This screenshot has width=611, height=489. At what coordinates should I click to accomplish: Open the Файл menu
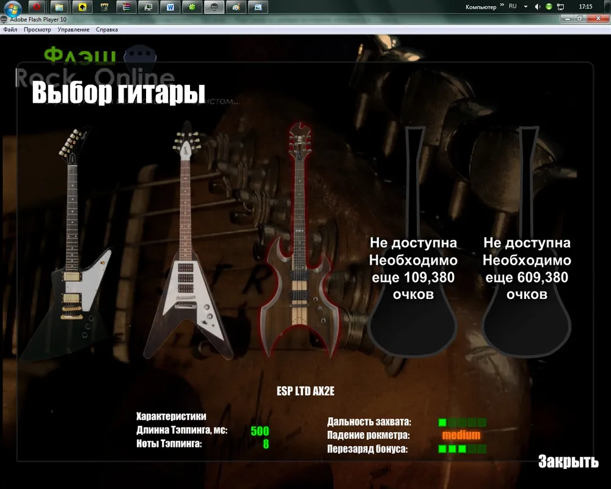(10, 29)
